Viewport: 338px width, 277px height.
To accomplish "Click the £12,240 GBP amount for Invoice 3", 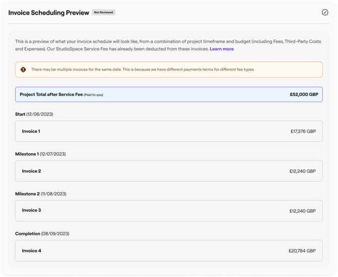I will [302, 211].
